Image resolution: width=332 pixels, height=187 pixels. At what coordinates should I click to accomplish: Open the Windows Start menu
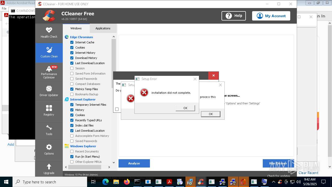point(6,182)
